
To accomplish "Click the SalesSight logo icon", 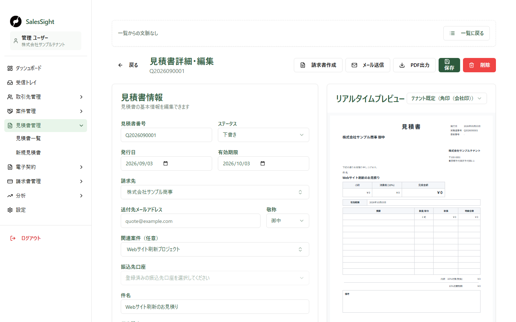I will click(x=16, y=21).
